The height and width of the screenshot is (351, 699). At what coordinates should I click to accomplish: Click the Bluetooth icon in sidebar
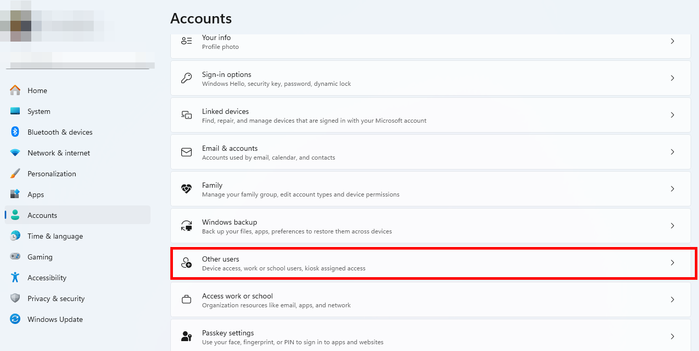click(x=15, y=132)
